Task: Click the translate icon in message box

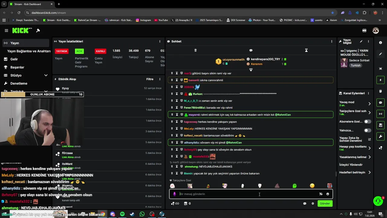Action: click(x=321, y=194)
